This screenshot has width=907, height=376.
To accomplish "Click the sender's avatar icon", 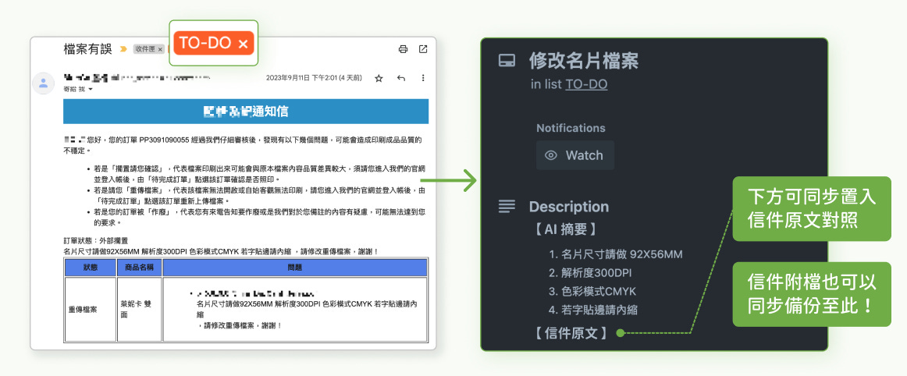I will pos(44,83).
